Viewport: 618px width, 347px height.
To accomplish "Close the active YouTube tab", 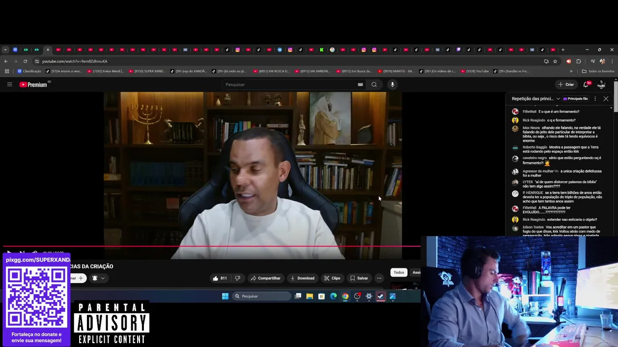I will [x=48, y=50].
